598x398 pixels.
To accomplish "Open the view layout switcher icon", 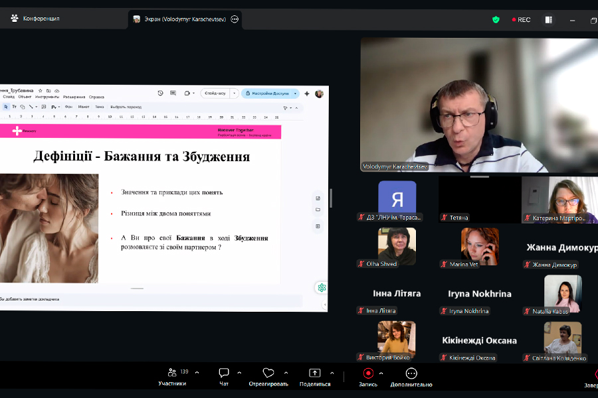I will (x=549, y=20).
